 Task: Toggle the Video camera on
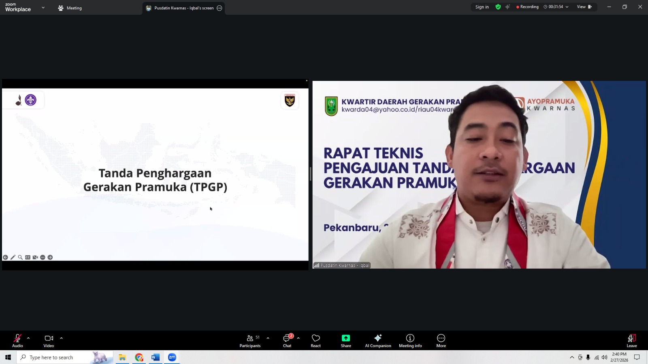49,340
